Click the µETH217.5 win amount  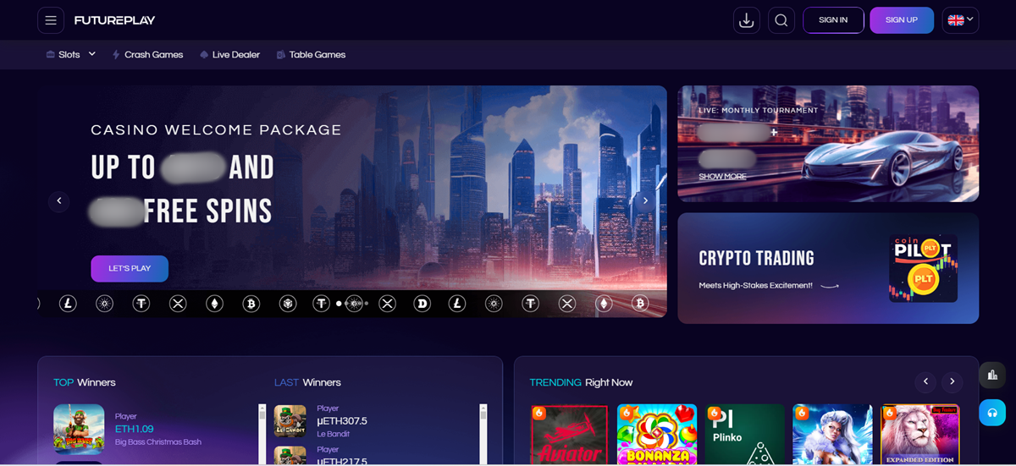coord(342,460)
